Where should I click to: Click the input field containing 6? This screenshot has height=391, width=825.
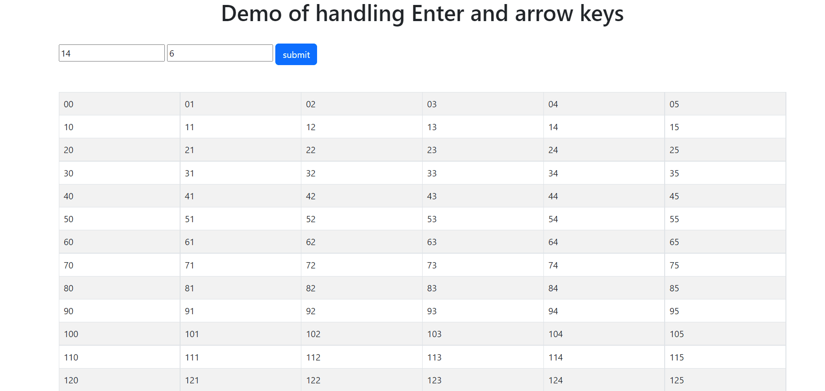tap(219, 53)
